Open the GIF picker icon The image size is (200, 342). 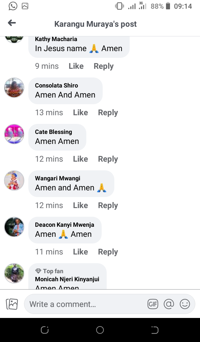point(153,304)
